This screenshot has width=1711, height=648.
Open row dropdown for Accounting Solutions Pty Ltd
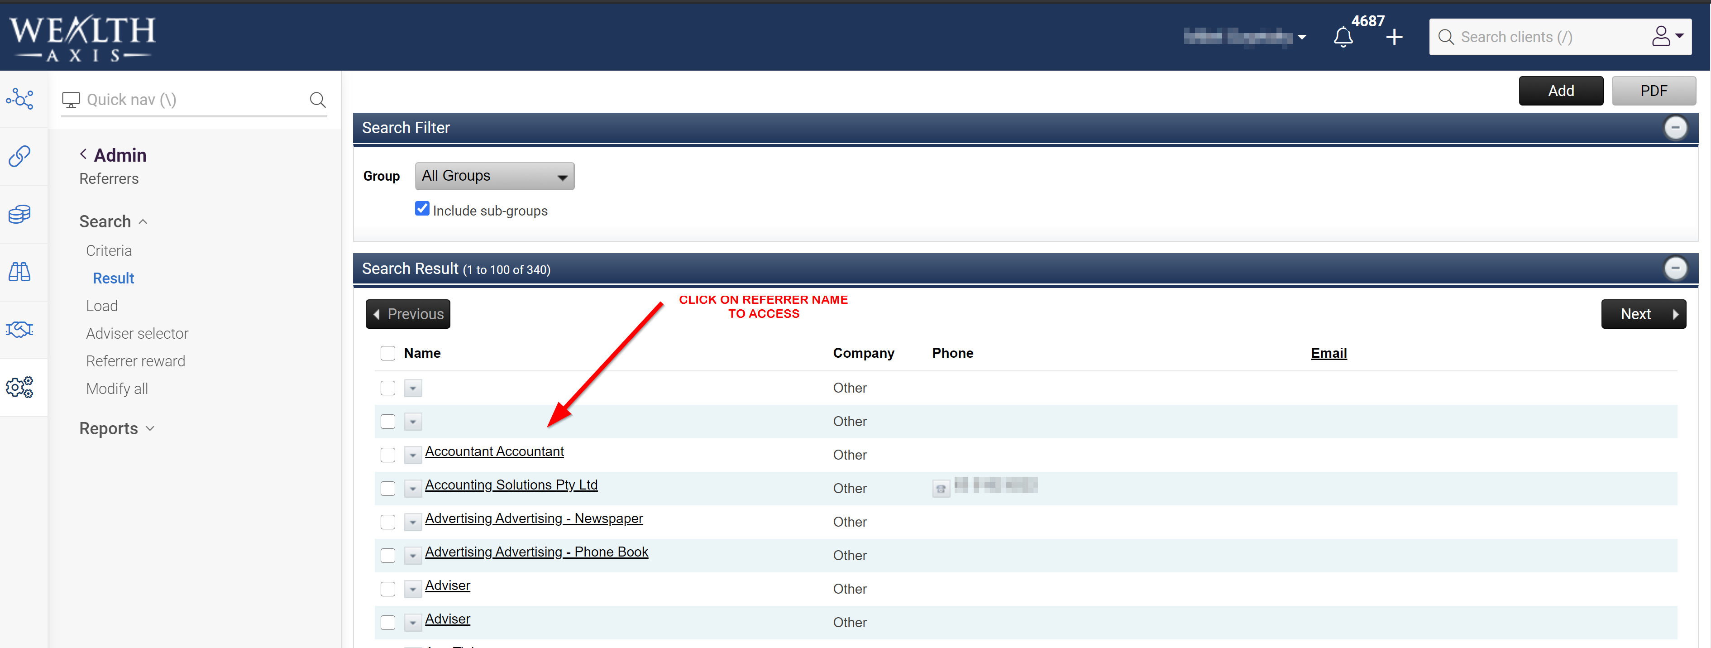pyautogui.click(x=412, y=489)
